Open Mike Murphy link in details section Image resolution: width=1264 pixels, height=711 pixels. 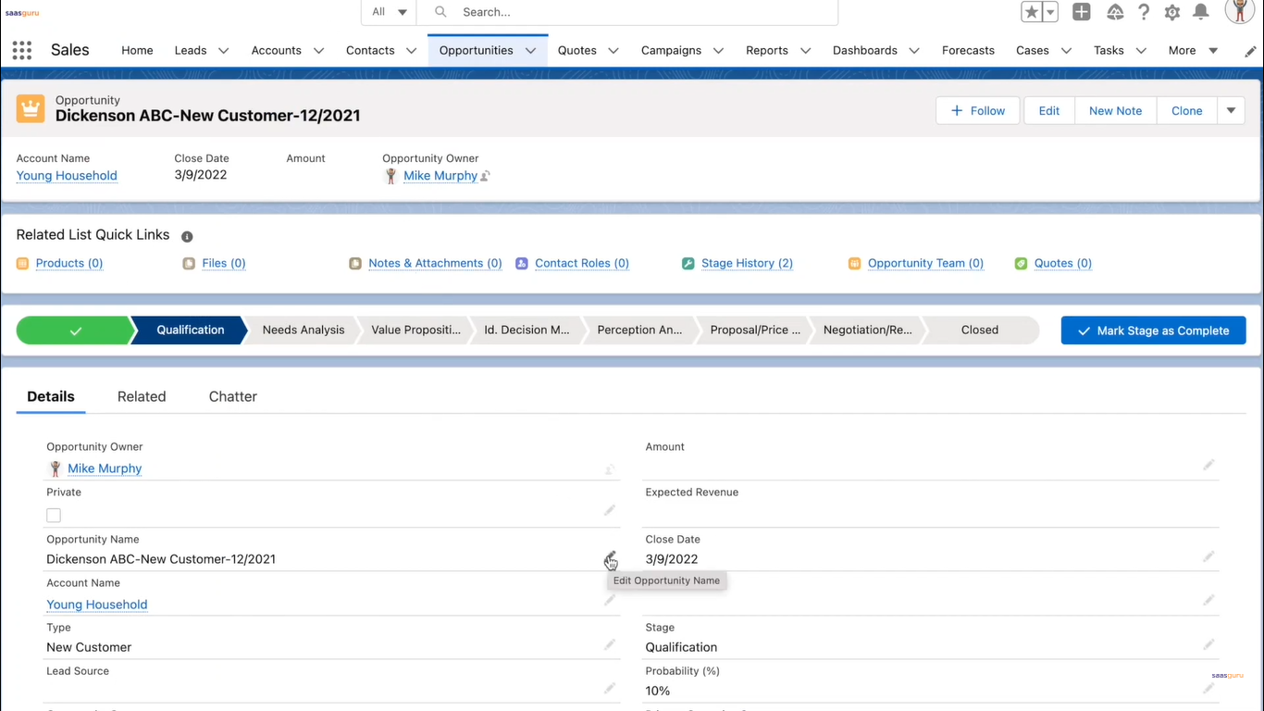pos(105,468)
